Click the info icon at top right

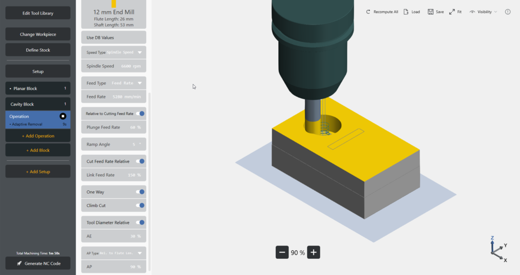pos(508,12)
